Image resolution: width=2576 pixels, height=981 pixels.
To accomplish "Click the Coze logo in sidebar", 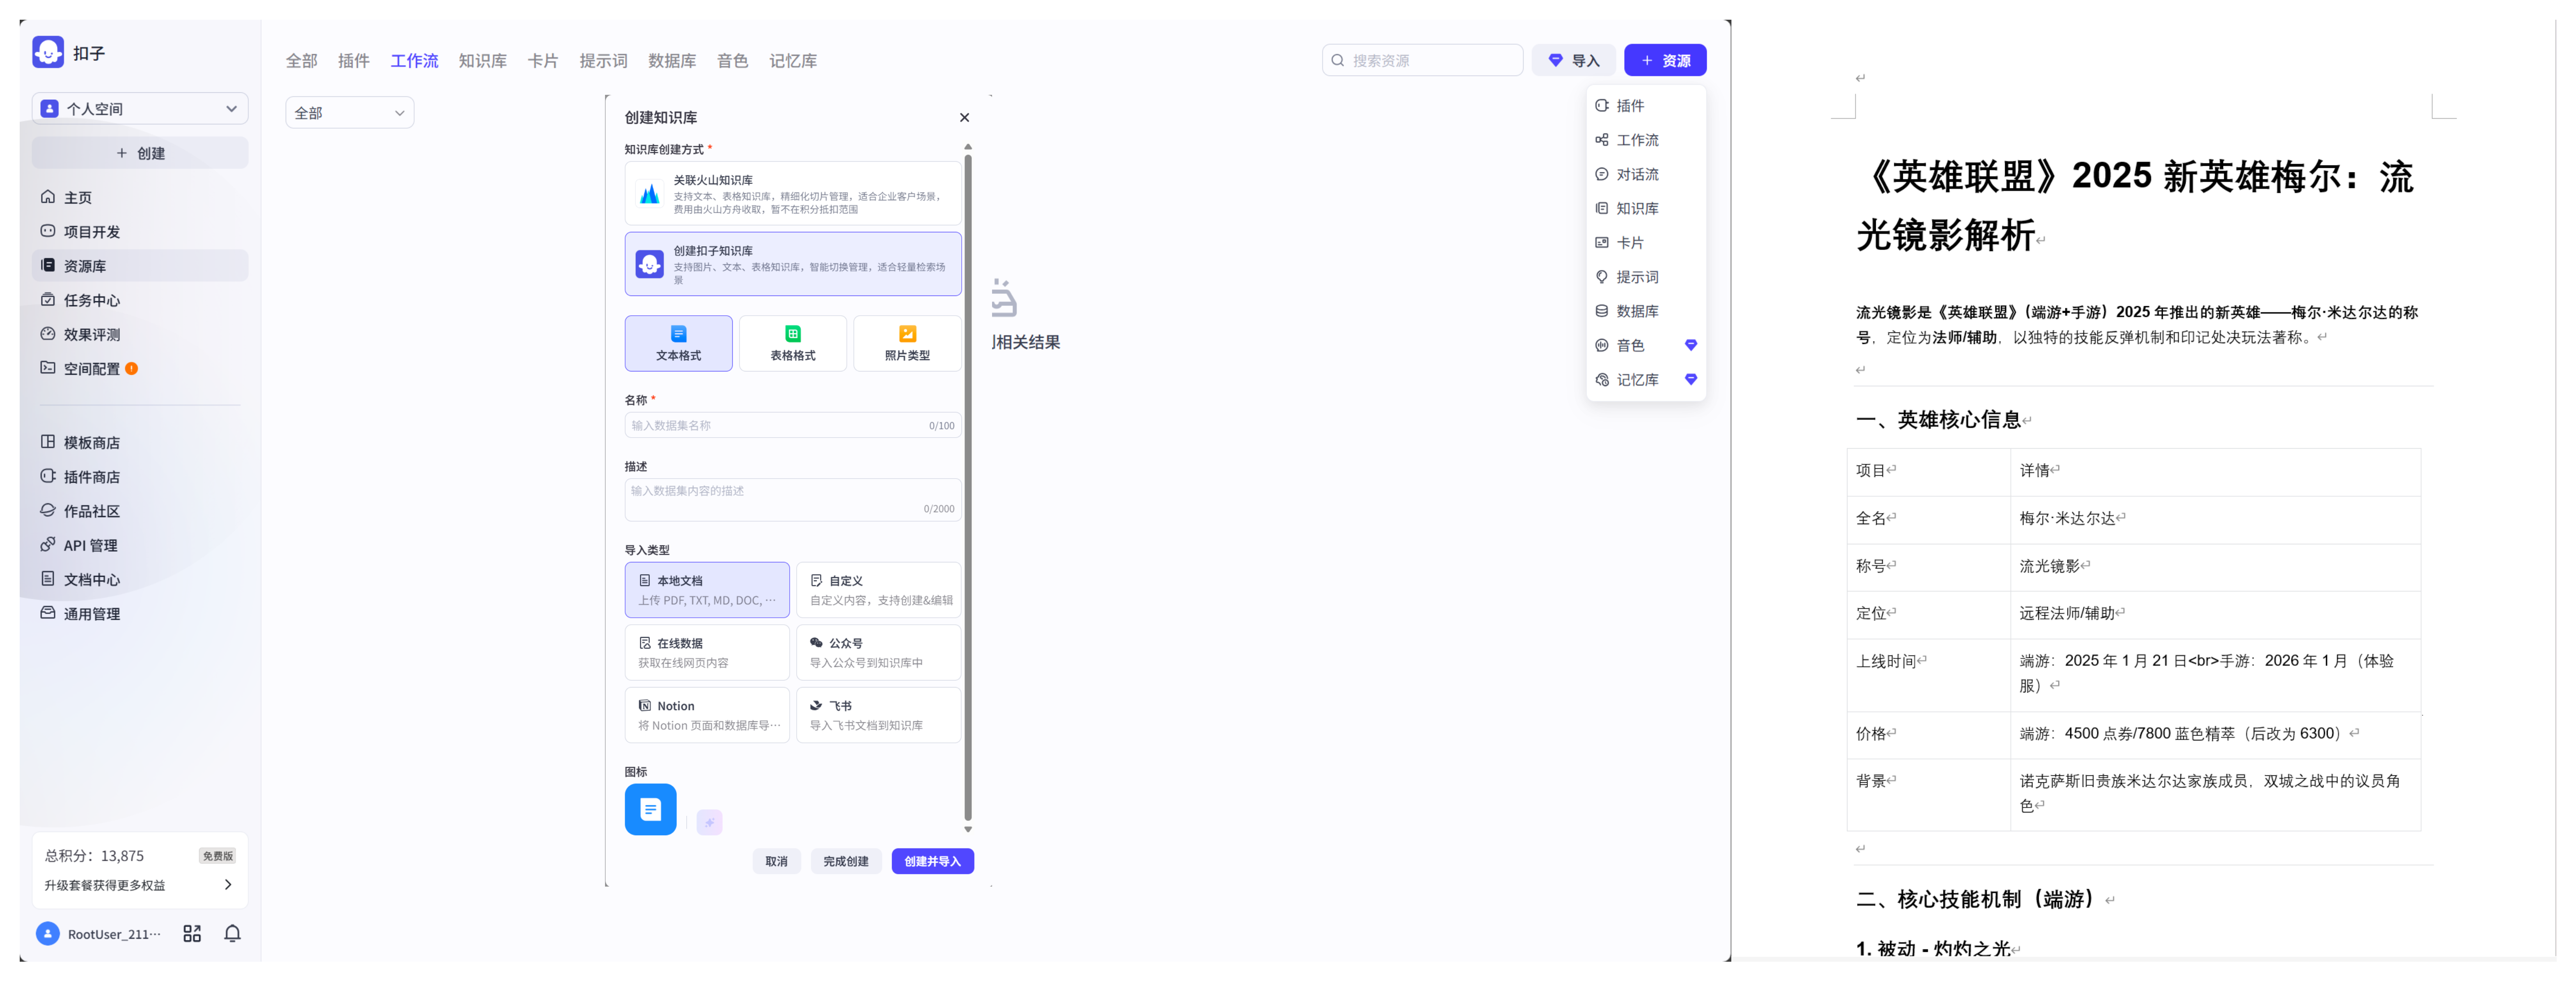I will pos(48,52).
